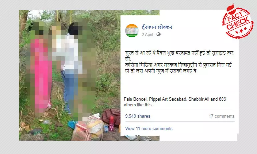Click the post line starting with कोरोना मिडिया
This screenshot has height=154, width=257.
178,65
